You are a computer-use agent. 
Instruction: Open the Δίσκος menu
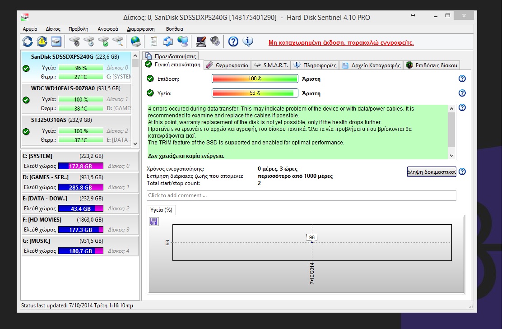coord(53,29)
